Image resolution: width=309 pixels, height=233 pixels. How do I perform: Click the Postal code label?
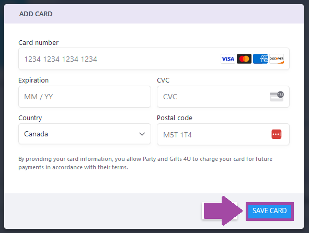(175, 118)
